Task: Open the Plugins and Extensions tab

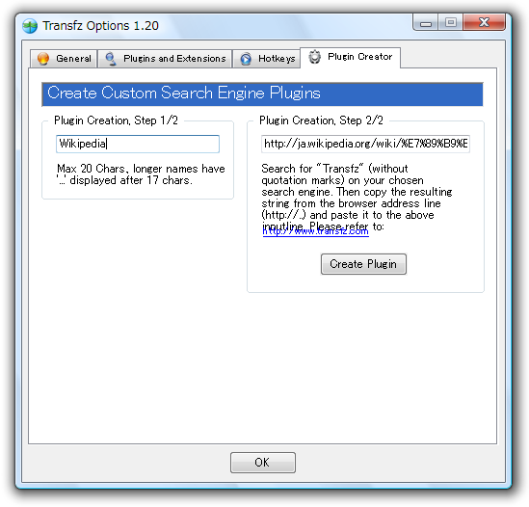Action: pos(165,59)
